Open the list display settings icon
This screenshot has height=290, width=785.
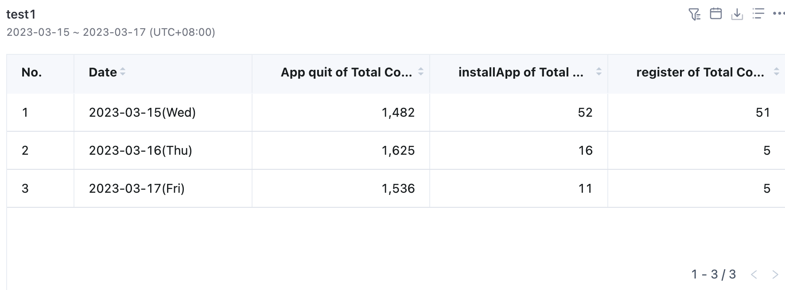(758, 14)
